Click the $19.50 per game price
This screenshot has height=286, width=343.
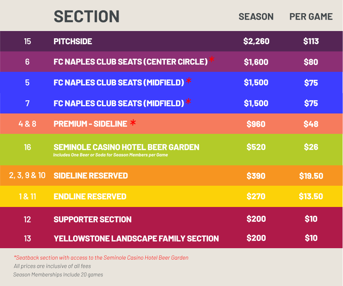pyautogui.click(x=311, y=176)
